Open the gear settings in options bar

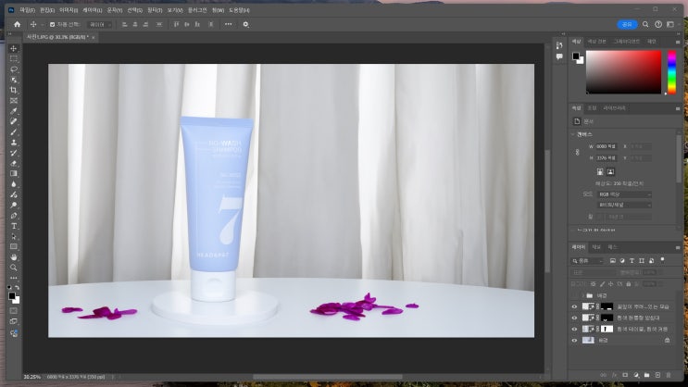[245, 25]
